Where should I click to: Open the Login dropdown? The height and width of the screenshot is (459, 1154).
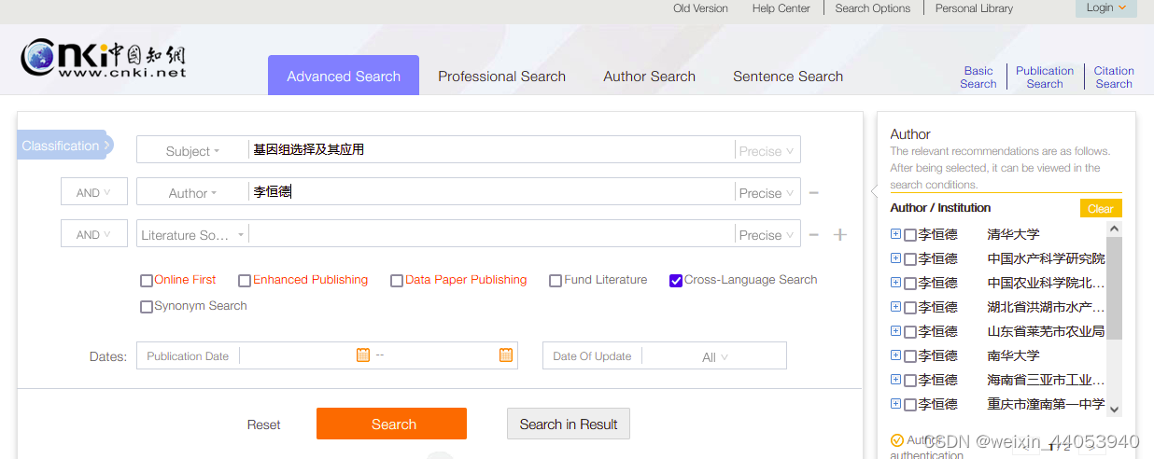(x=1105, y=7)
